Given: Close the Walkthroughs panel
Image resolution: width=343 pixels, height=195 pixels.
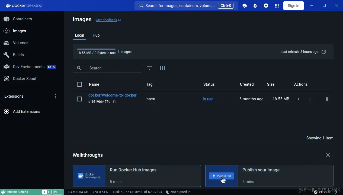Looking at the screenshot, I should [x=328, y=155].
